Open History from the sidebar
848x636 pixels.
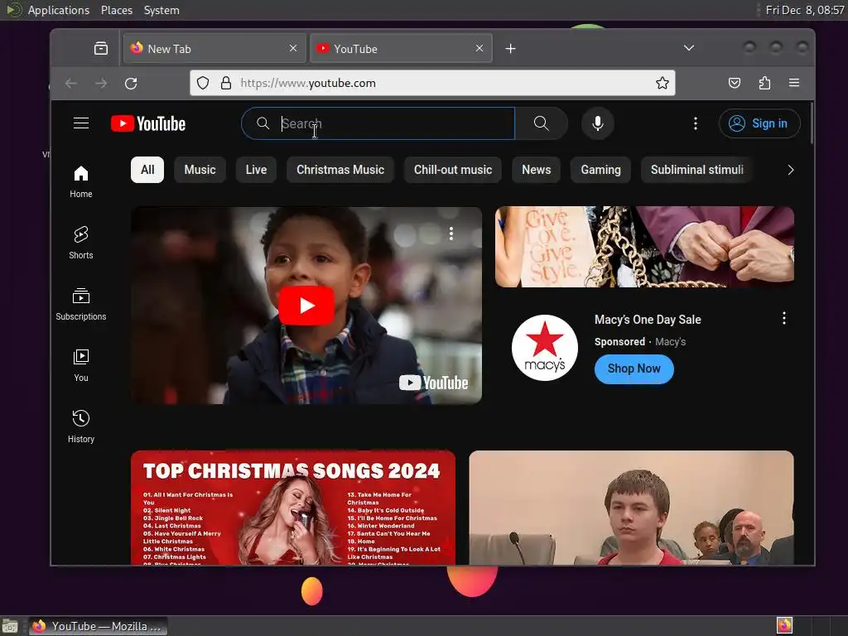click(x=81, y=426)
